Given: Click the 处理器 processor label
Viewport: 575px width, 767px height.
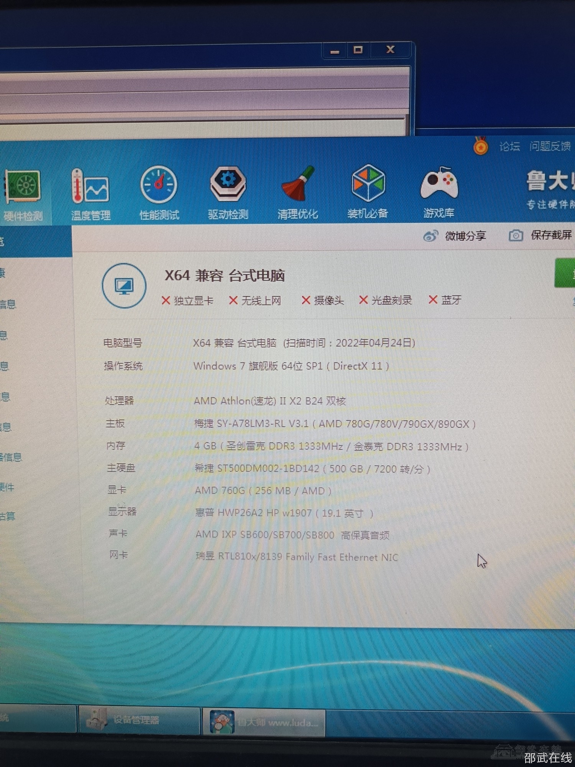Looking at the screenshot, I should pos(119,401).
